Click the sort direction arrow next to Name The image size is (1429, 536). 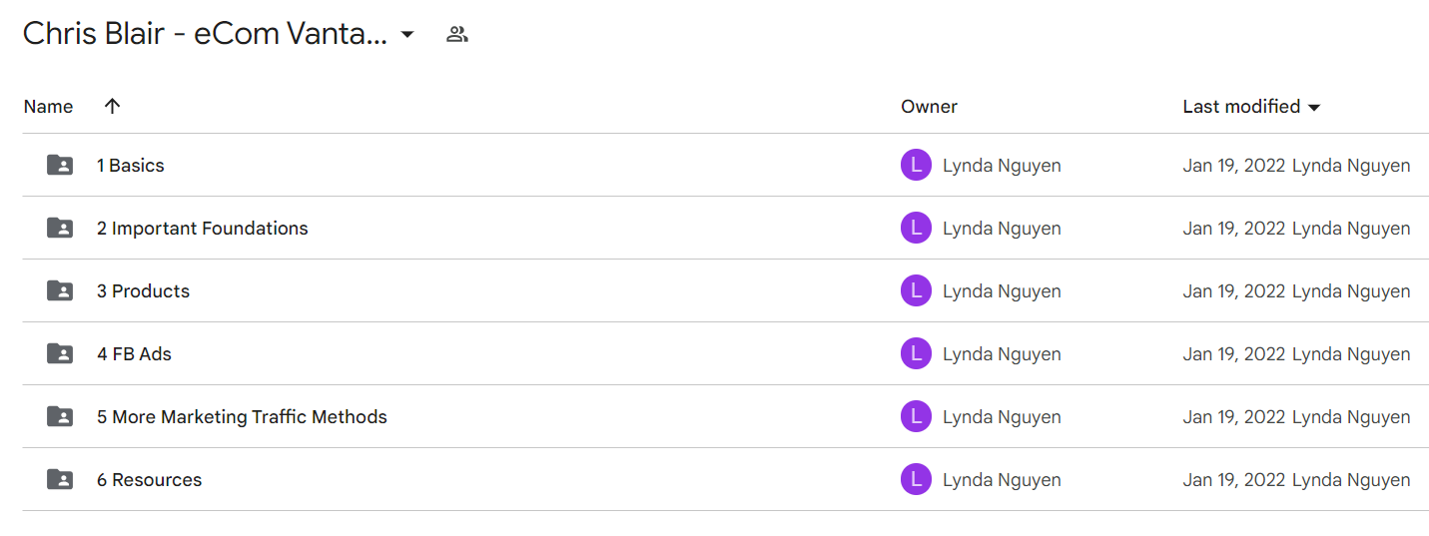click(x=112, y=107)
